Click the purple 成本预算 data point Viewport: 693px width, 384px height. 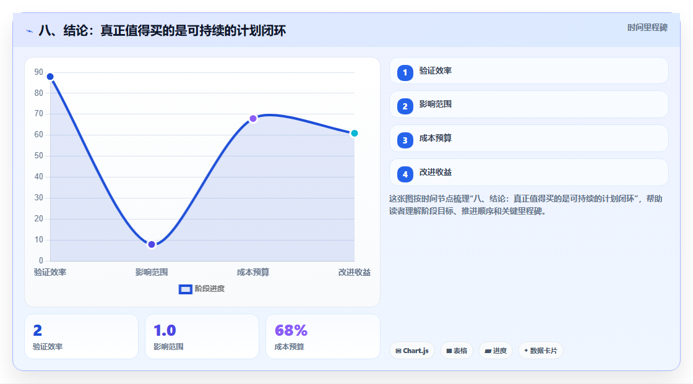pyautogui.click(x=253, y=119)
